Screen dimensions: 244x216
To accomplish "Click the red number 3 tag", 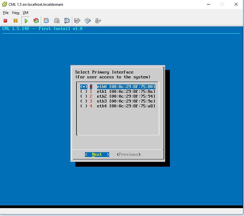I will pyautogui.click(x=91, y=101).
